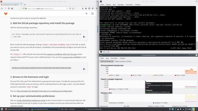Screen dimensions: 198x111
Task: Open System Monitor Справка menu
Action: tap(123, 58)
